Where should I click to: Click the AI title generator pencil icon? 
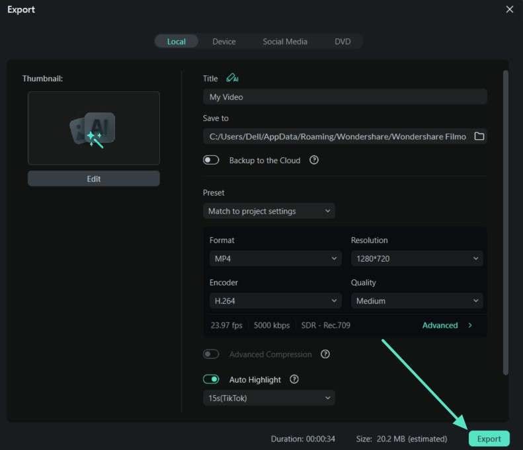coord(232,78)
